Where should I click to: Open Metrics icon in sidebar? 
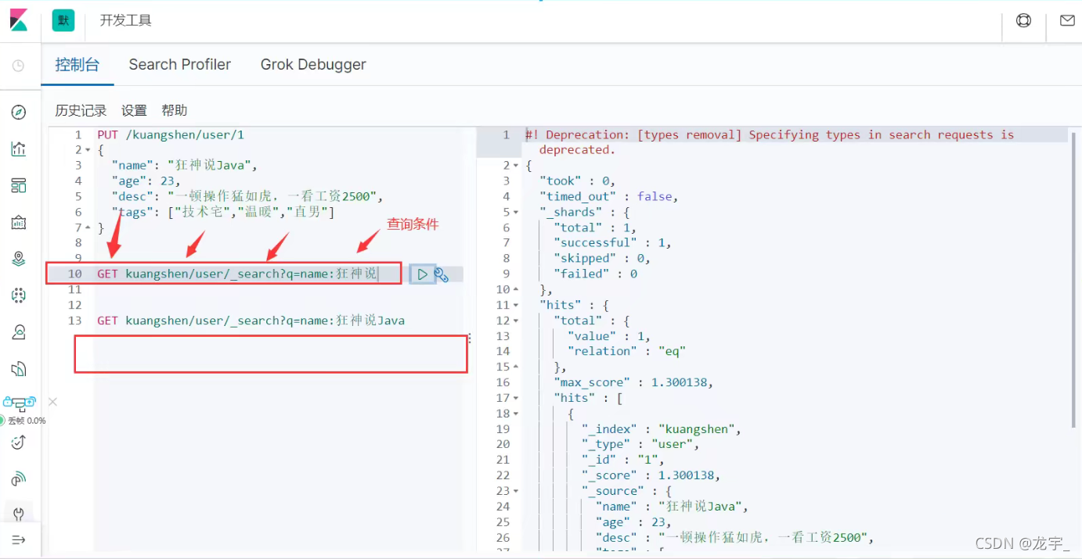[x=19, y=332]
